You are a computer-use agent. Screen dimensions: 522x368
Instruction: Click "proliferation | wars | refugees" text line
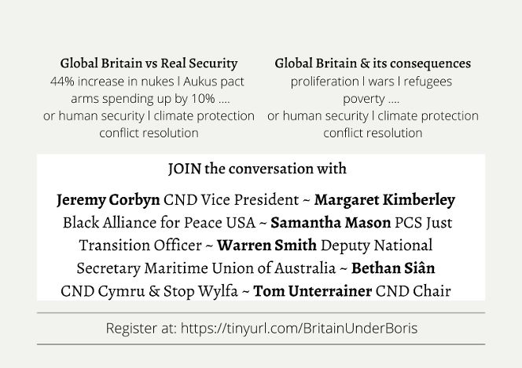[372, 82]
